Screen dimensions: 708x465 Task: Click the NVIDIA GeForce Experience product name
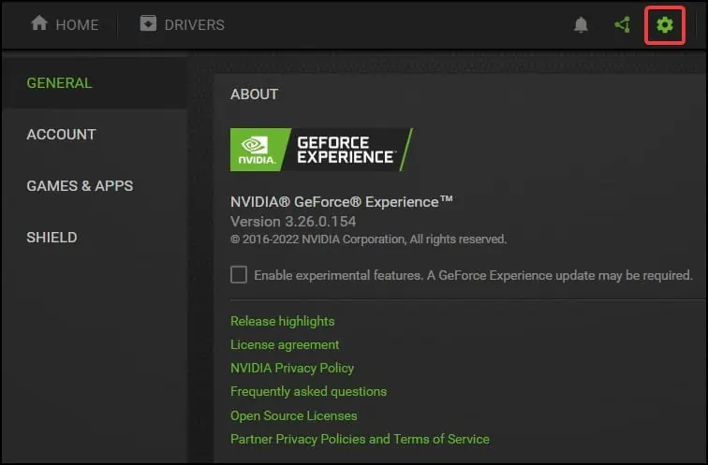341,201
